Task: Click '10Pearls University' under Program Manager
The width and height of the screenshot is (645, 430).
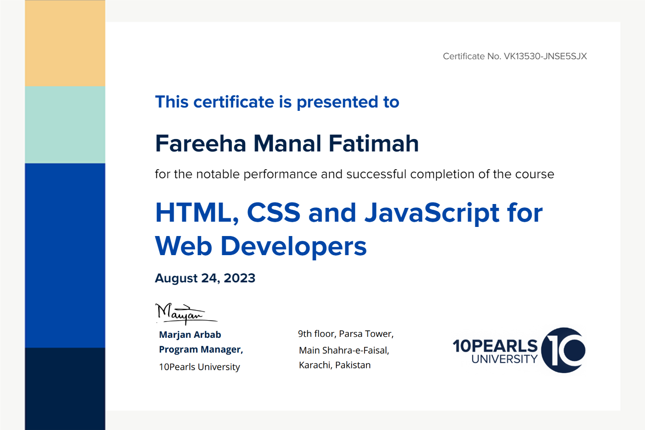Action: [199, 367]
